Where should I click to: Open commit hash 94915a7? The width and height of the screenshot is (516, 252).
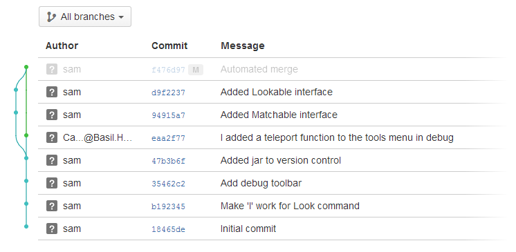[168, 115]
